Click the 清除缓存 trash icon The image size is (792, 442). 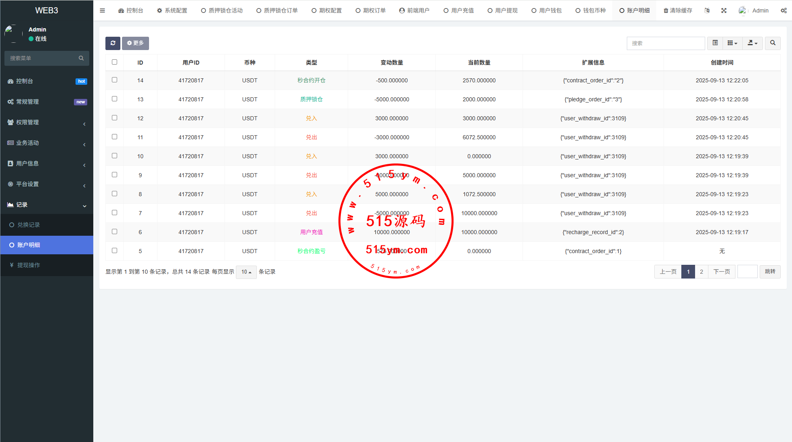[x=666, y=10]
